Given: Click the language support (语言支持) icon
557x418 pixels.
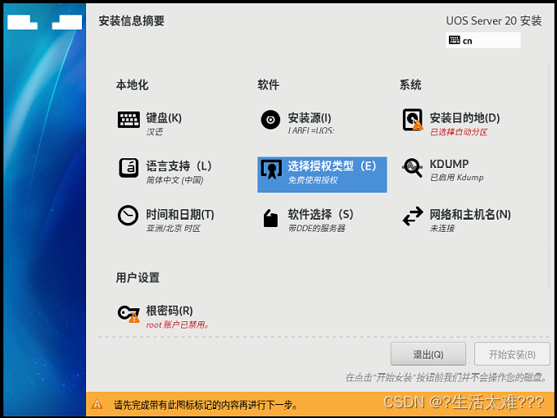Looking at the screenshot, I should (129, 168).
